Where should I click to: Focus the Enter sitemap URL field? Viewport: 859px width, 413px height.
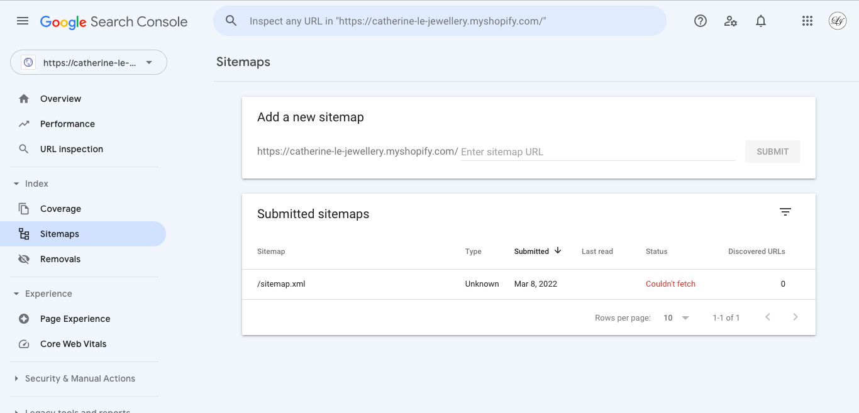(x=597, y=152)
